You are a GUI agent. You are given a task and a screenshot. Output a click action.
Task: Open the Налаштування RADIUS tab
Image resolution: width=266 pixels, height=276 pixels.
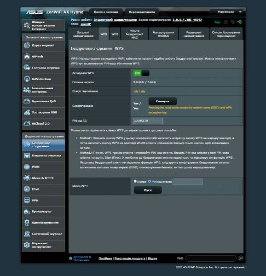click(163, 34)
